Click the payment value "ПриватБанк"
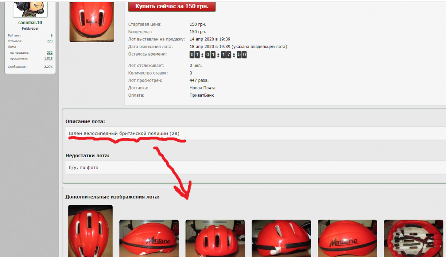 [x=202, y=95]
